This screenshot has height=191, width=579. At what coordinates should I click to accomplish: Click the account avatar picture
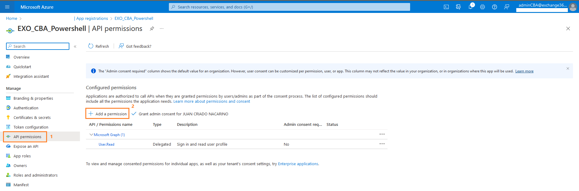tap(573, 7)
